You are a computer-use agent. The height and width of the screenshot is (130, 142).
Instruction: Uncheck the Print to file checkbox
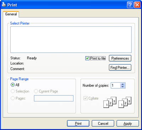click(x=87, y=58)
